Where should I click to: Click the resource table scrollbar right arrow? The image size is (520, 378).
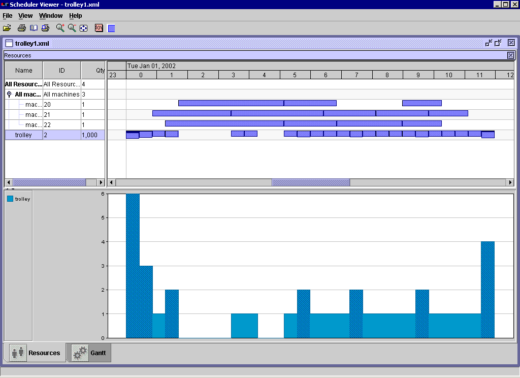101,182
